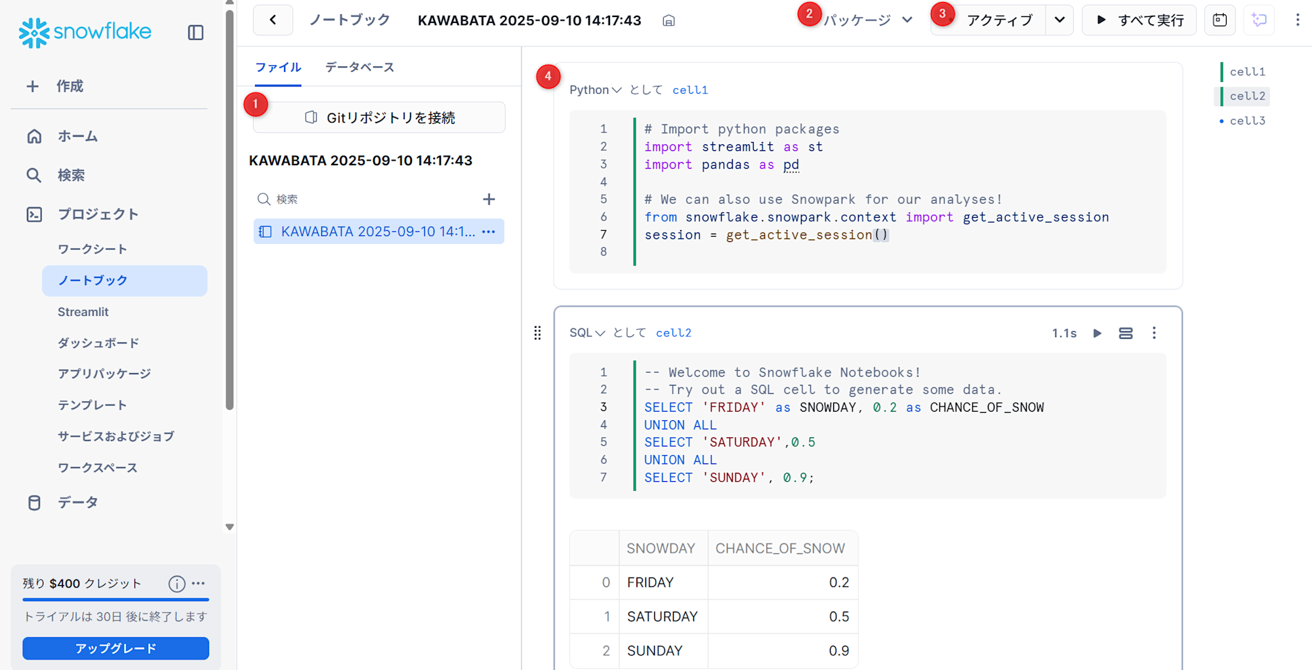Click the cell2 drag handle

pos(537,333)
